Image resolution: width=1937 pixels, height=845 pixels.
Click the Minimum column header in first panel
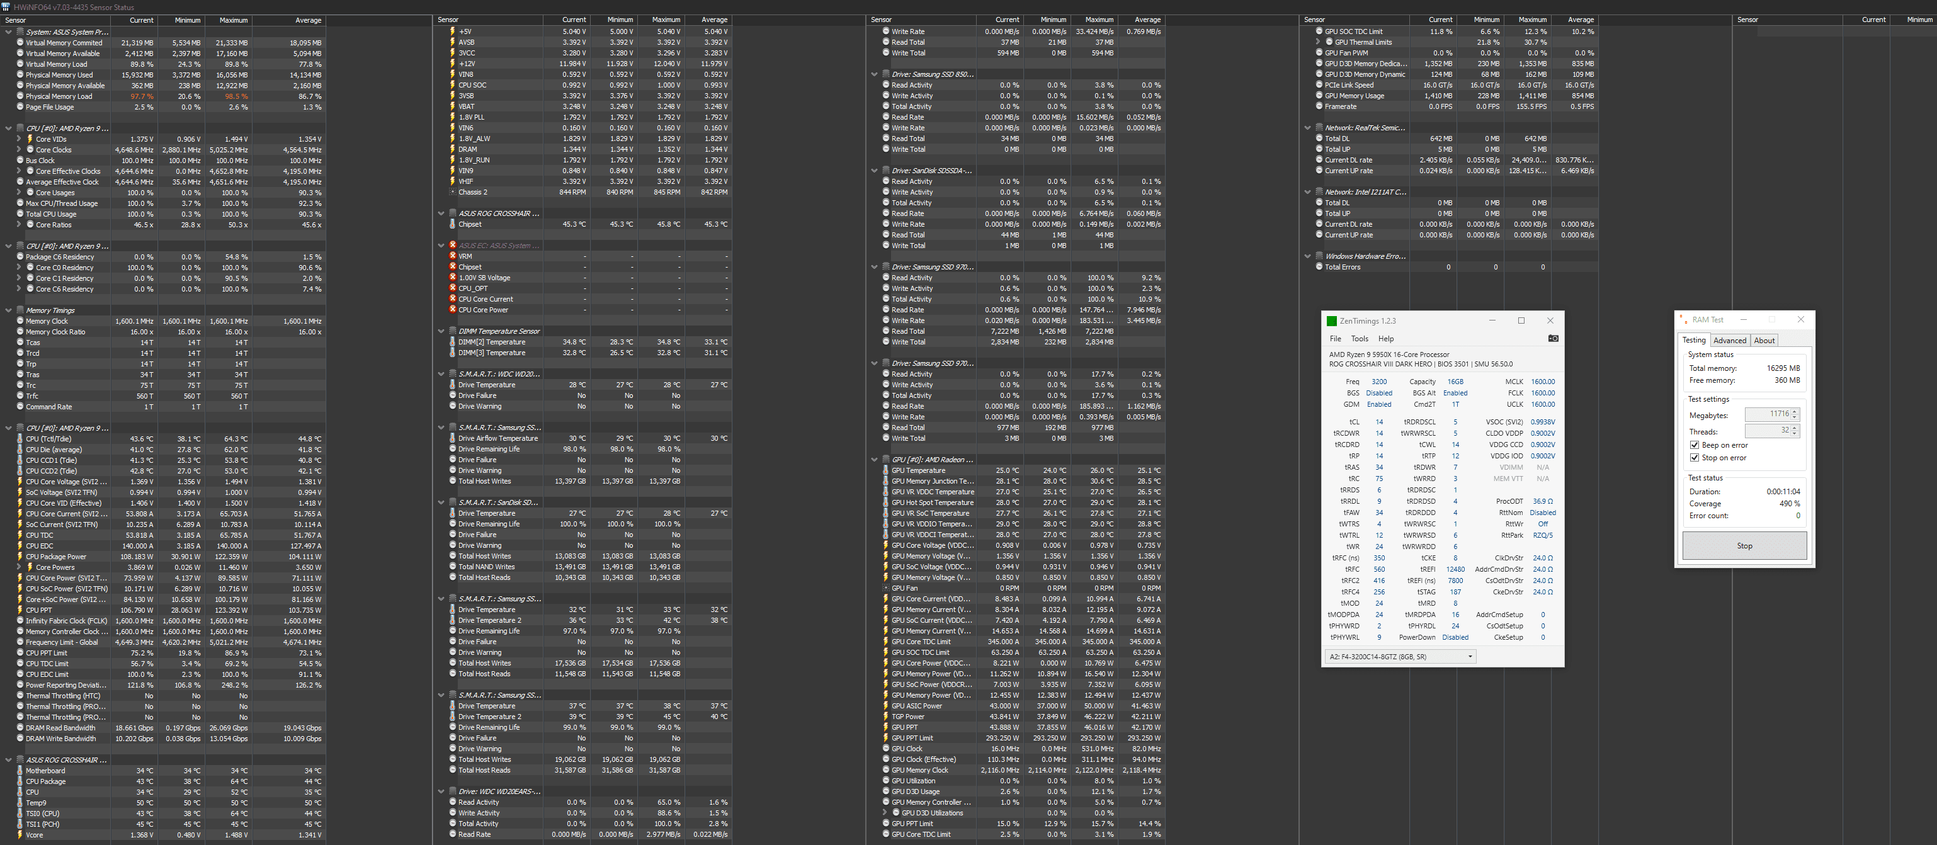tap(181, 20)
